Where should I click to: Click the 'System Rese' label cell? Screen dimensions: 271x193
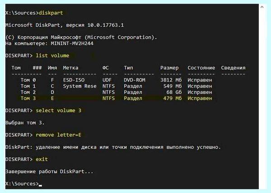tap(79, 86)
